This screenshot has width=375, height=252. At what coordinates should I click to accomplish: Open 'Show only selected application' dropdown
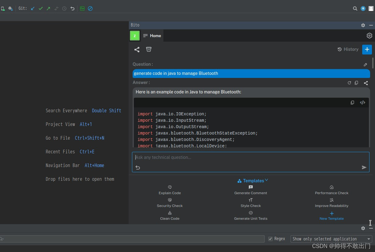(331, 239)
